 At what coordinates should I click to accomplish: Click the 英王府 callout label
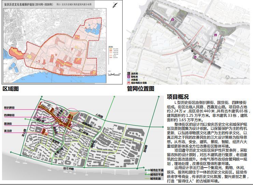[x=8, y=131]
